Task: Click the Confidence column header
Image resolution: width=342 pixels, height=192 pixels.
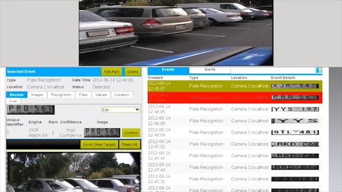Action: [71, 122]
